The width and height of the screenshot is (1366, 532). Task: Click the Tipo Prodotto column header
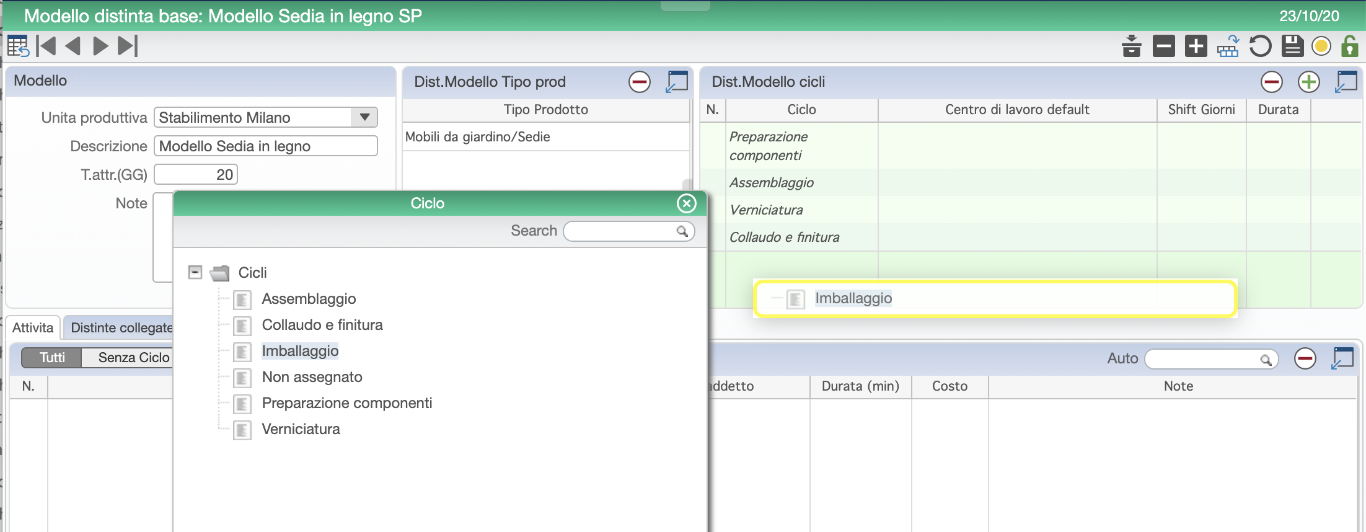[x=545, y=110]
